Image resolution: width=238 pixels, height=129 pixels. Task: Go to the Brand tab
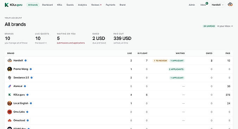pos(123,5)
